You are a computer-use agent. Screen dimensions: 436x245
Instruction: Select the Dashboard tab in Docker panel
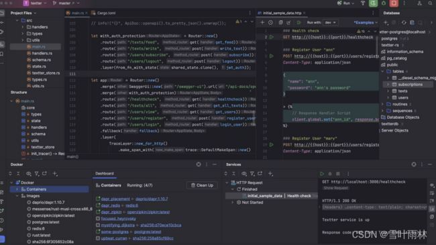tap(105, 173)
